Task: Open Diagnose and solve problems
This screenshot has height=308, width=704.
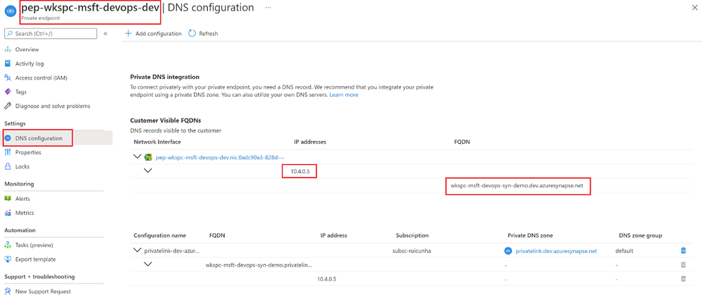Action: coord(53,106)
